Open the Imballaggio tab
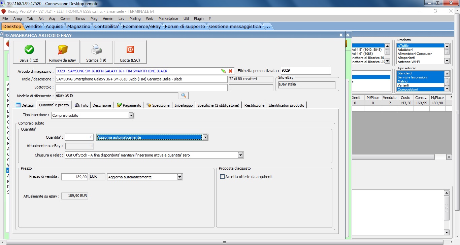460x245 pixels. coord(184,105)
